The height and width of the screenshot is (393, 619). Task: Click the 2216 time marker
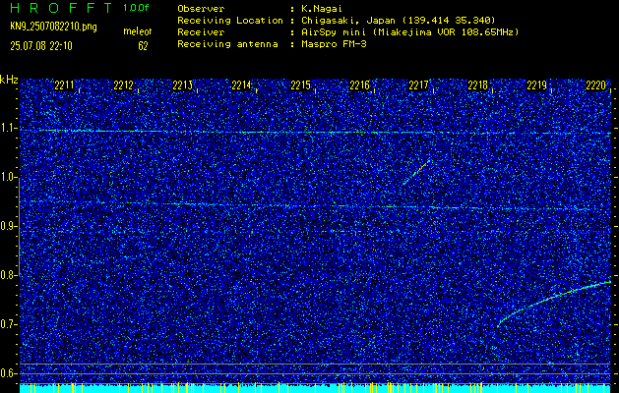(359, 84)
